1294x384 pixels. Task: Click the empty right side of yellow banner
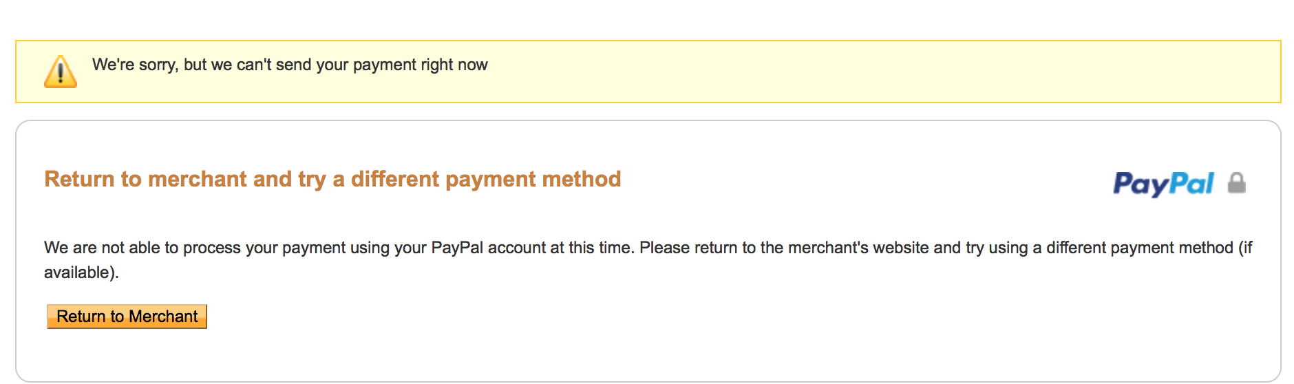click(x=964, y=72)
